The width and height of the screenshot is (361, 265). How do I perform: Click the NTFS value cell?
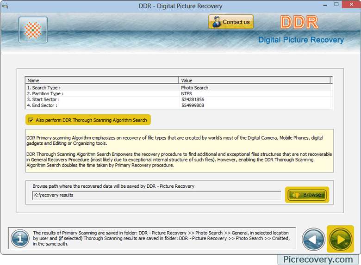(186, 93)
